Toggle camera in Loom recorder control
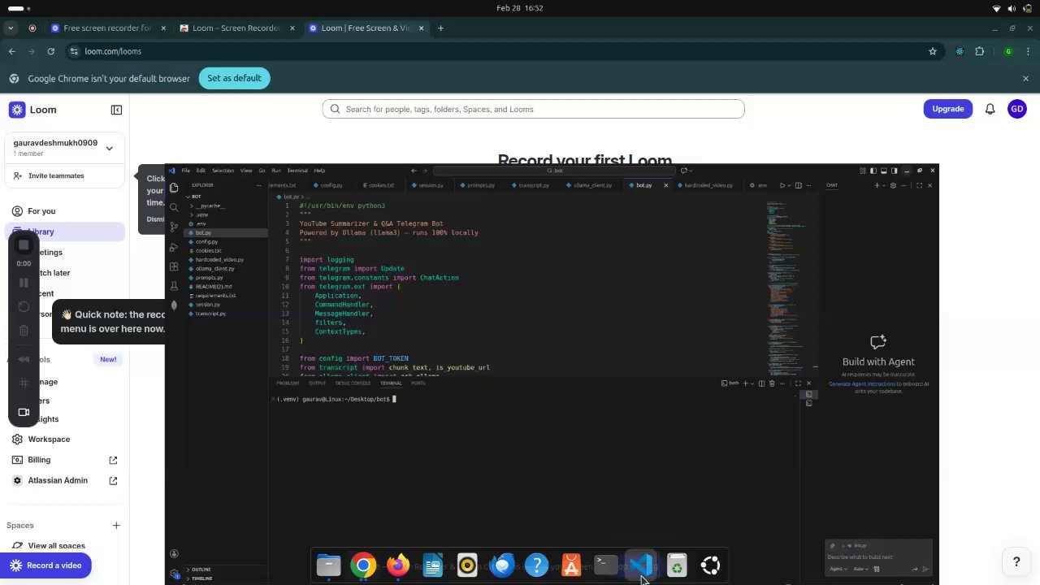The image size is (1040, 585). pyautogui.click(x=24, y=412)
